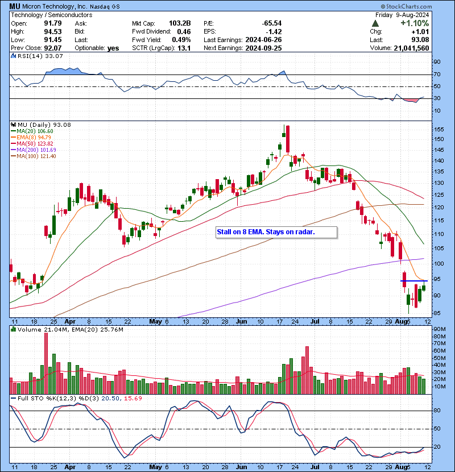The height and width of the screenshot is (472, 455).
Task: Click the MU ticker symbol in the header
Action: pyautogui.click(x=14, y=6)
